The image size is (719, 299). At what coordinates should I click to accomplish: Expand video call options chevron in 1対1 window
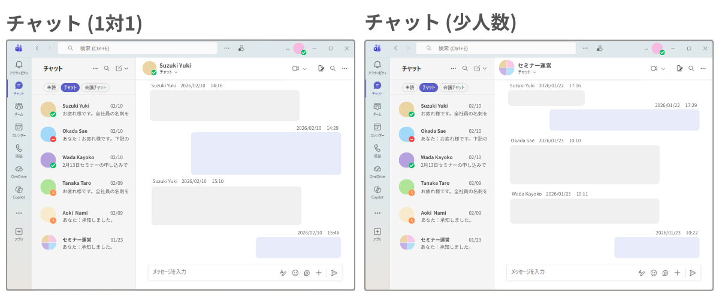(x=305, y=68)
